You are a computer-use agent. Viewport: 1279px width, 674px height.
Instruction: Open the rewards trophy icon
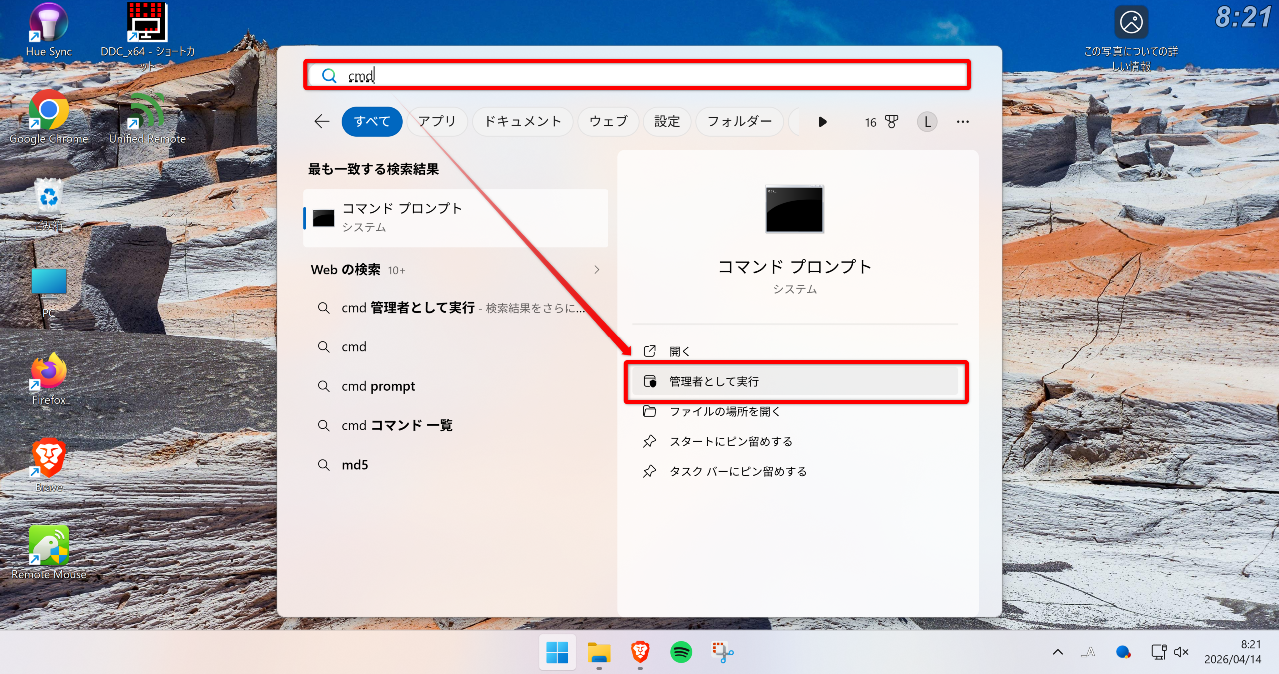[x=891, y=122]
